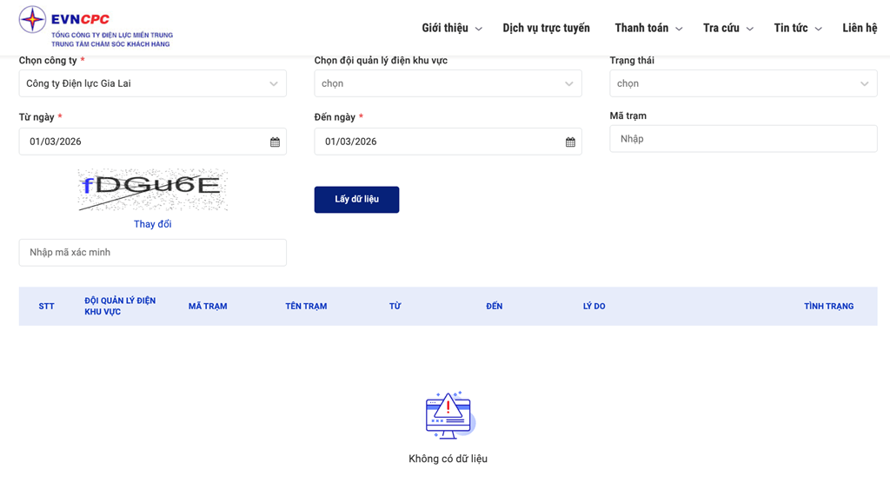Focus the Nhập mã xác minh field
Image resolution: width=890 pixels, height=489 pixels.
click(152, 253)
